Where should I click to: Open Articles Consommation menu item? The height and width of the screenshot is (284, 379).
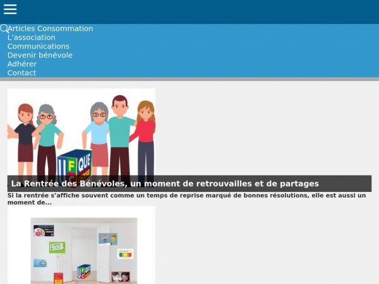coord(51,28)
